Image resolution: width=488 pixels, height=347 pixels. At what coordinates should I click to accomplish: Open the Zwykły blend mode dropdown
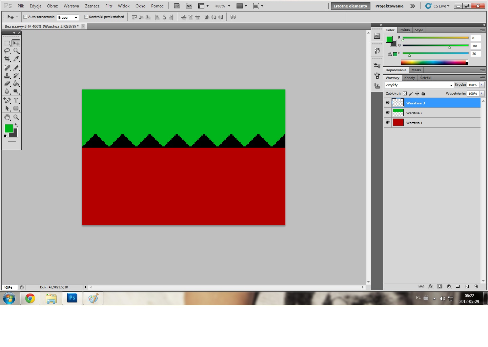click(x=419, y=85)
